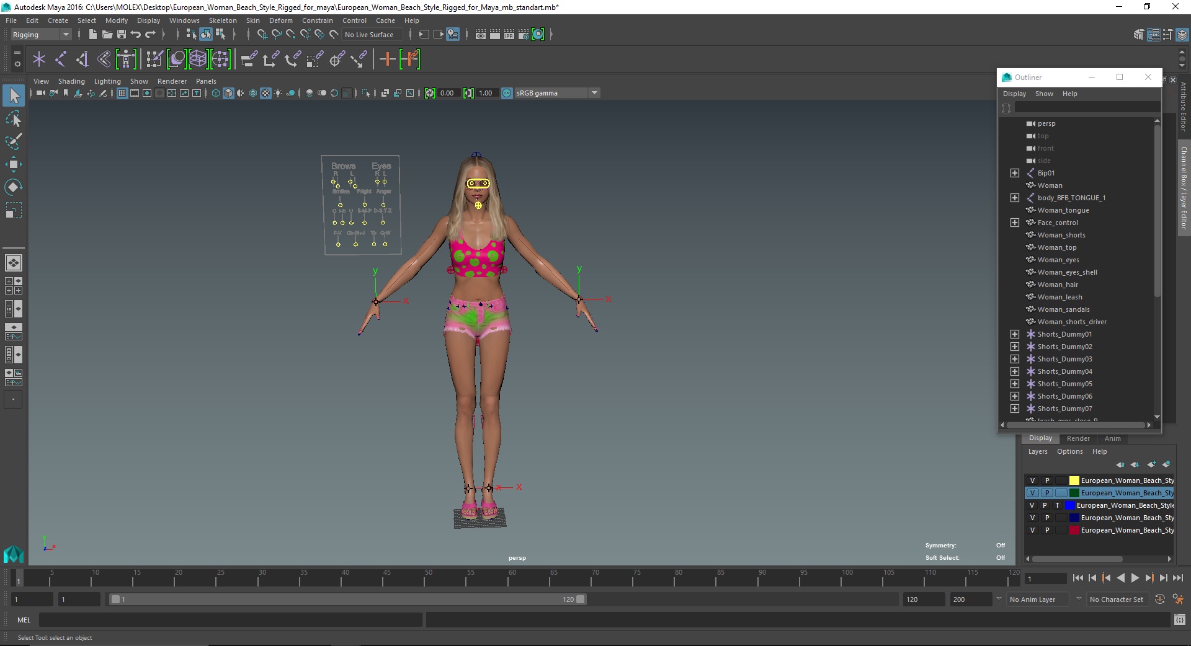
Task: Expand Shorts_Dummy01 in Outliner
Action: pyautogui.click(x=1015, y=334)
